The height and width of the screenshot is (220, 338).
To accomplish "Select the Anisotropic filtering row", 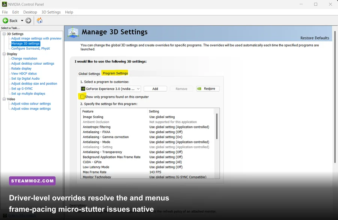I will 148,127.
